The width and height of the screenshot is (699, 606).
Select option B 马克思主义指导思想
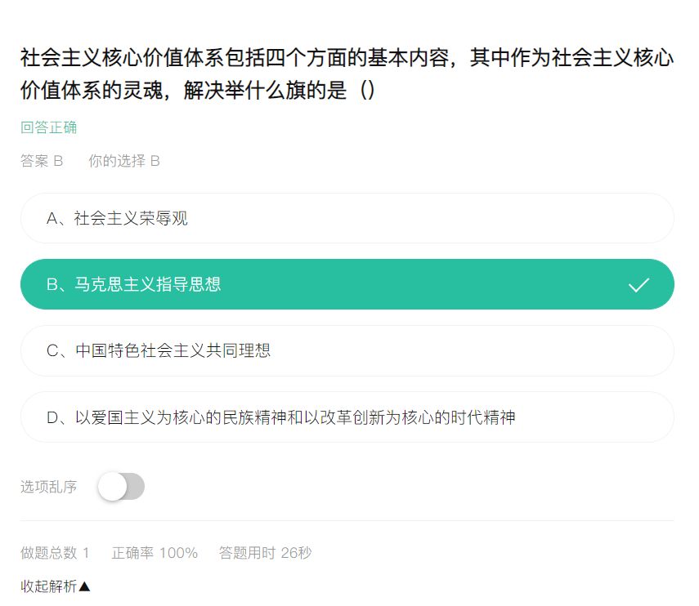click(347, 284)
